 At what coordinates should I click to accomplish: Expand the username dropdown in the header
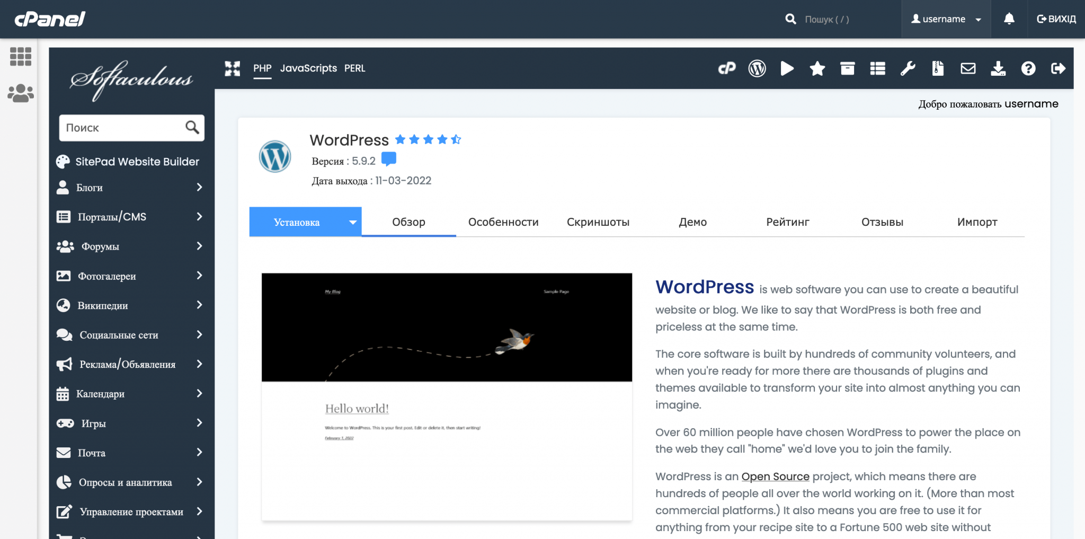coord(945,19)
